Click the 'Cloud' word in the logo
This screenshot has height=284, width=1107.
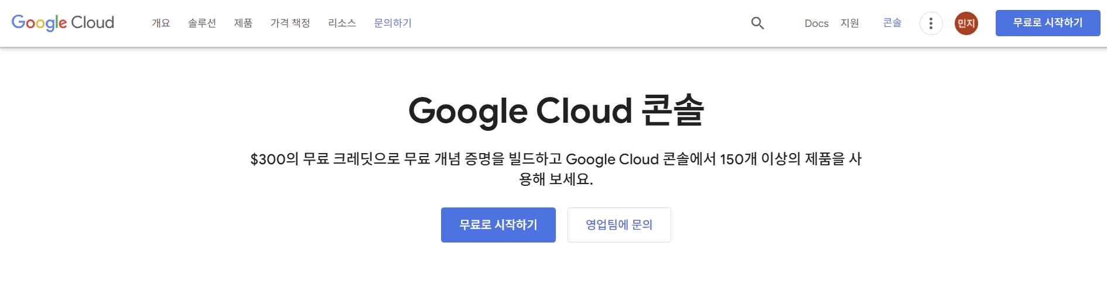(x=93, y=23)
